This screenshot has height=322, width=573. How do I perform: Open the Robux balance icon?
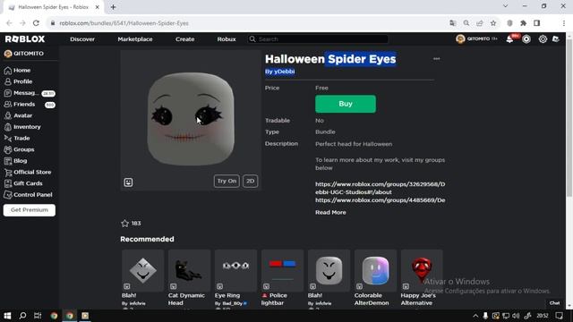point(526,39)
